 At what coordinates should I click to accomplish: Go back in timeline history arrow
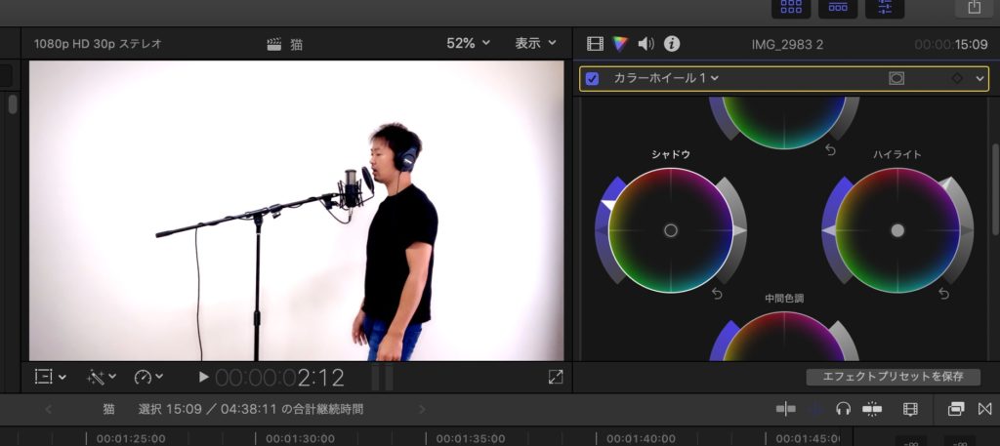(x=48, y=409)
